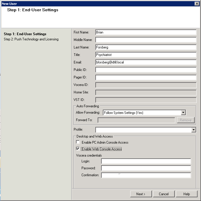Click the Vocera credentials label
The height and width of the screenshot is (201, 201).
coord(89,155)
